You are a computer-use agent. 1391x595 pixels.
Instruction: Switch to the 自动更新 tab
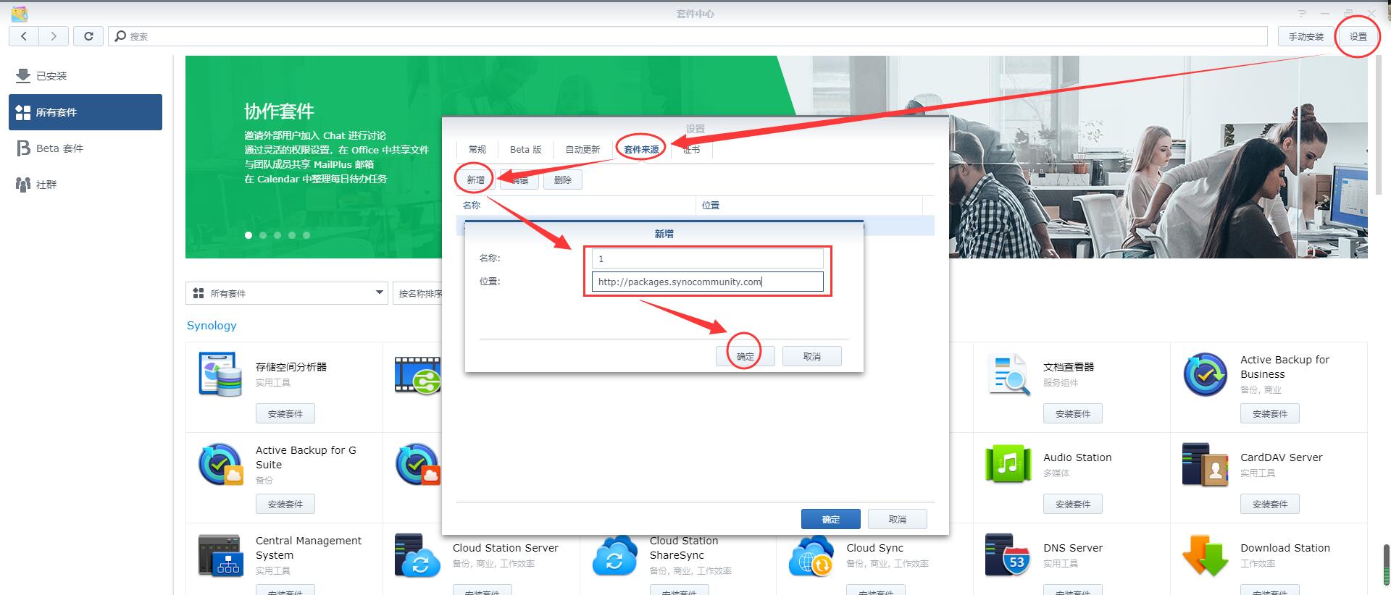point(582,149)
